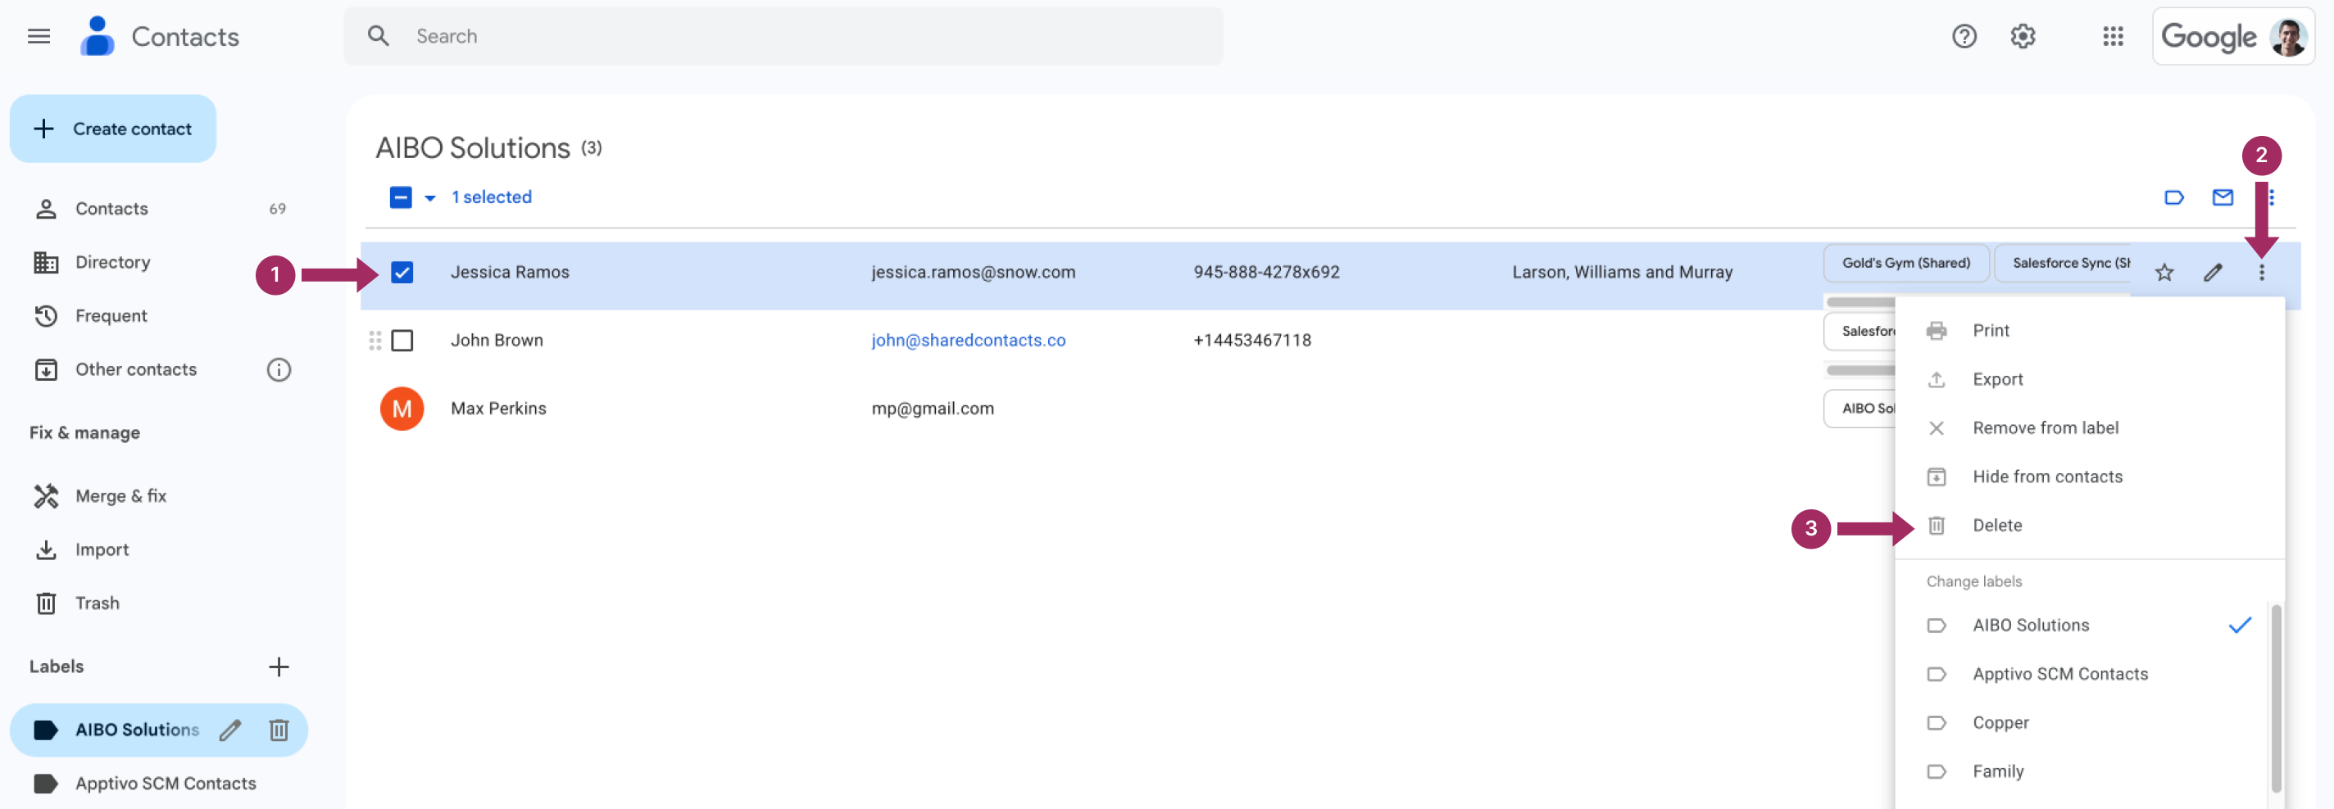Open the toolbar More actions dots
Image resolution: width=2334 pixels, height=809 pixels.
[2271, 197]
